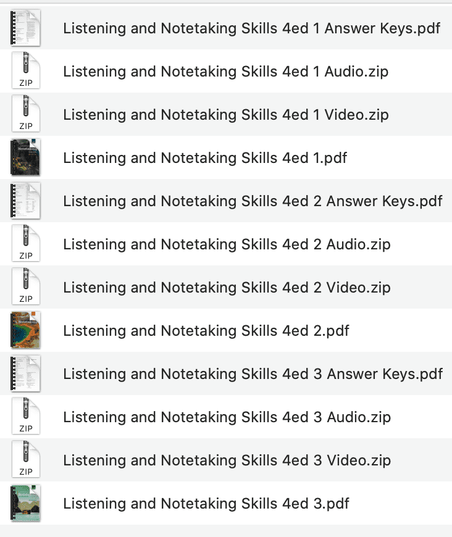Select 'Listening and Notetaking Skills 4ed 2 Video.zip' text
Viewport: 452px width, 537px height.
pyautogui.click(x=226, y=287)
